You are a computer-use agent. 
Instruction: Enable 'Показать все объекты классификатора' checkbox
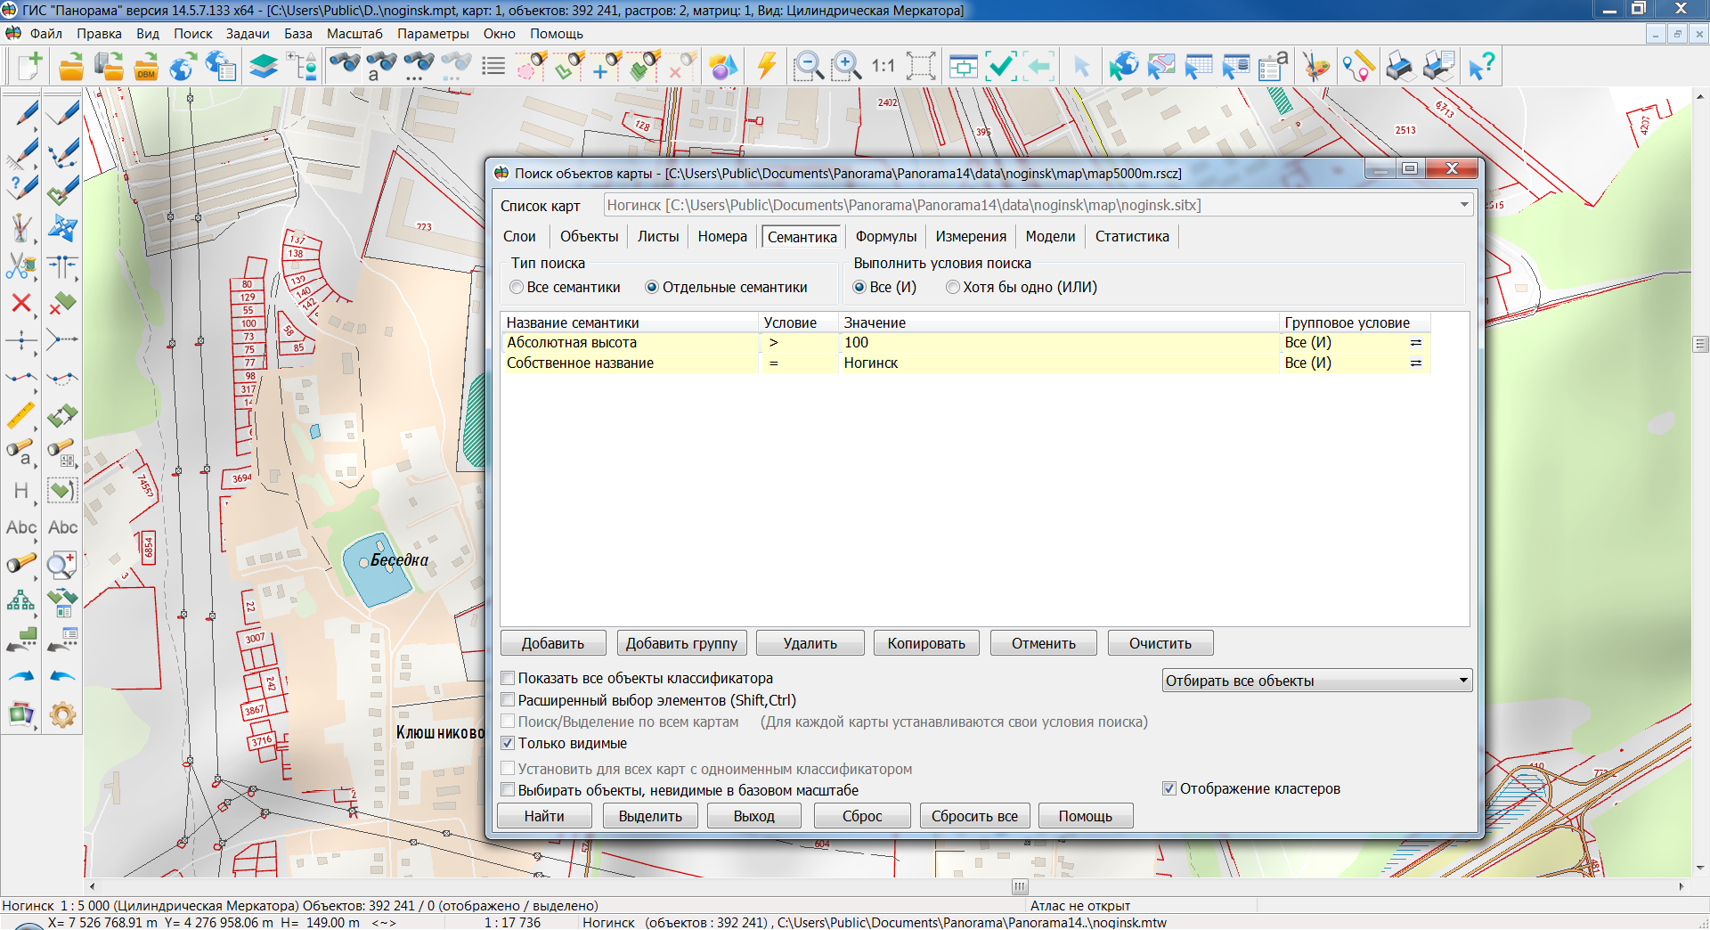[x=508, y=679]
